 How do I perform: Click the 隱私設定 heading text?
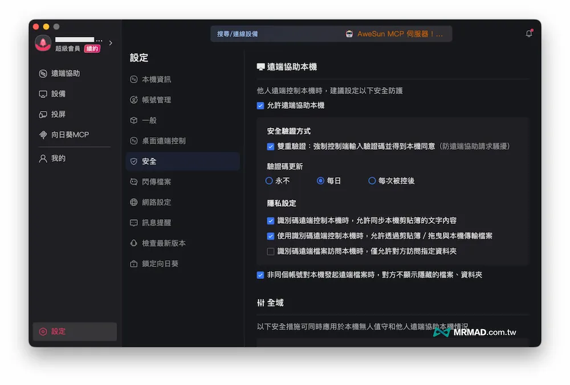tap(282, 203)
